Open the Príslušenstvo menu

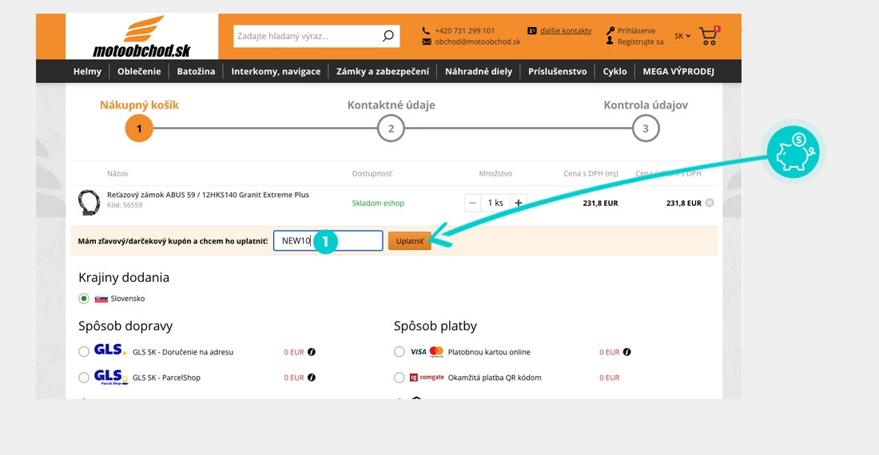click(x=557, y=71)
